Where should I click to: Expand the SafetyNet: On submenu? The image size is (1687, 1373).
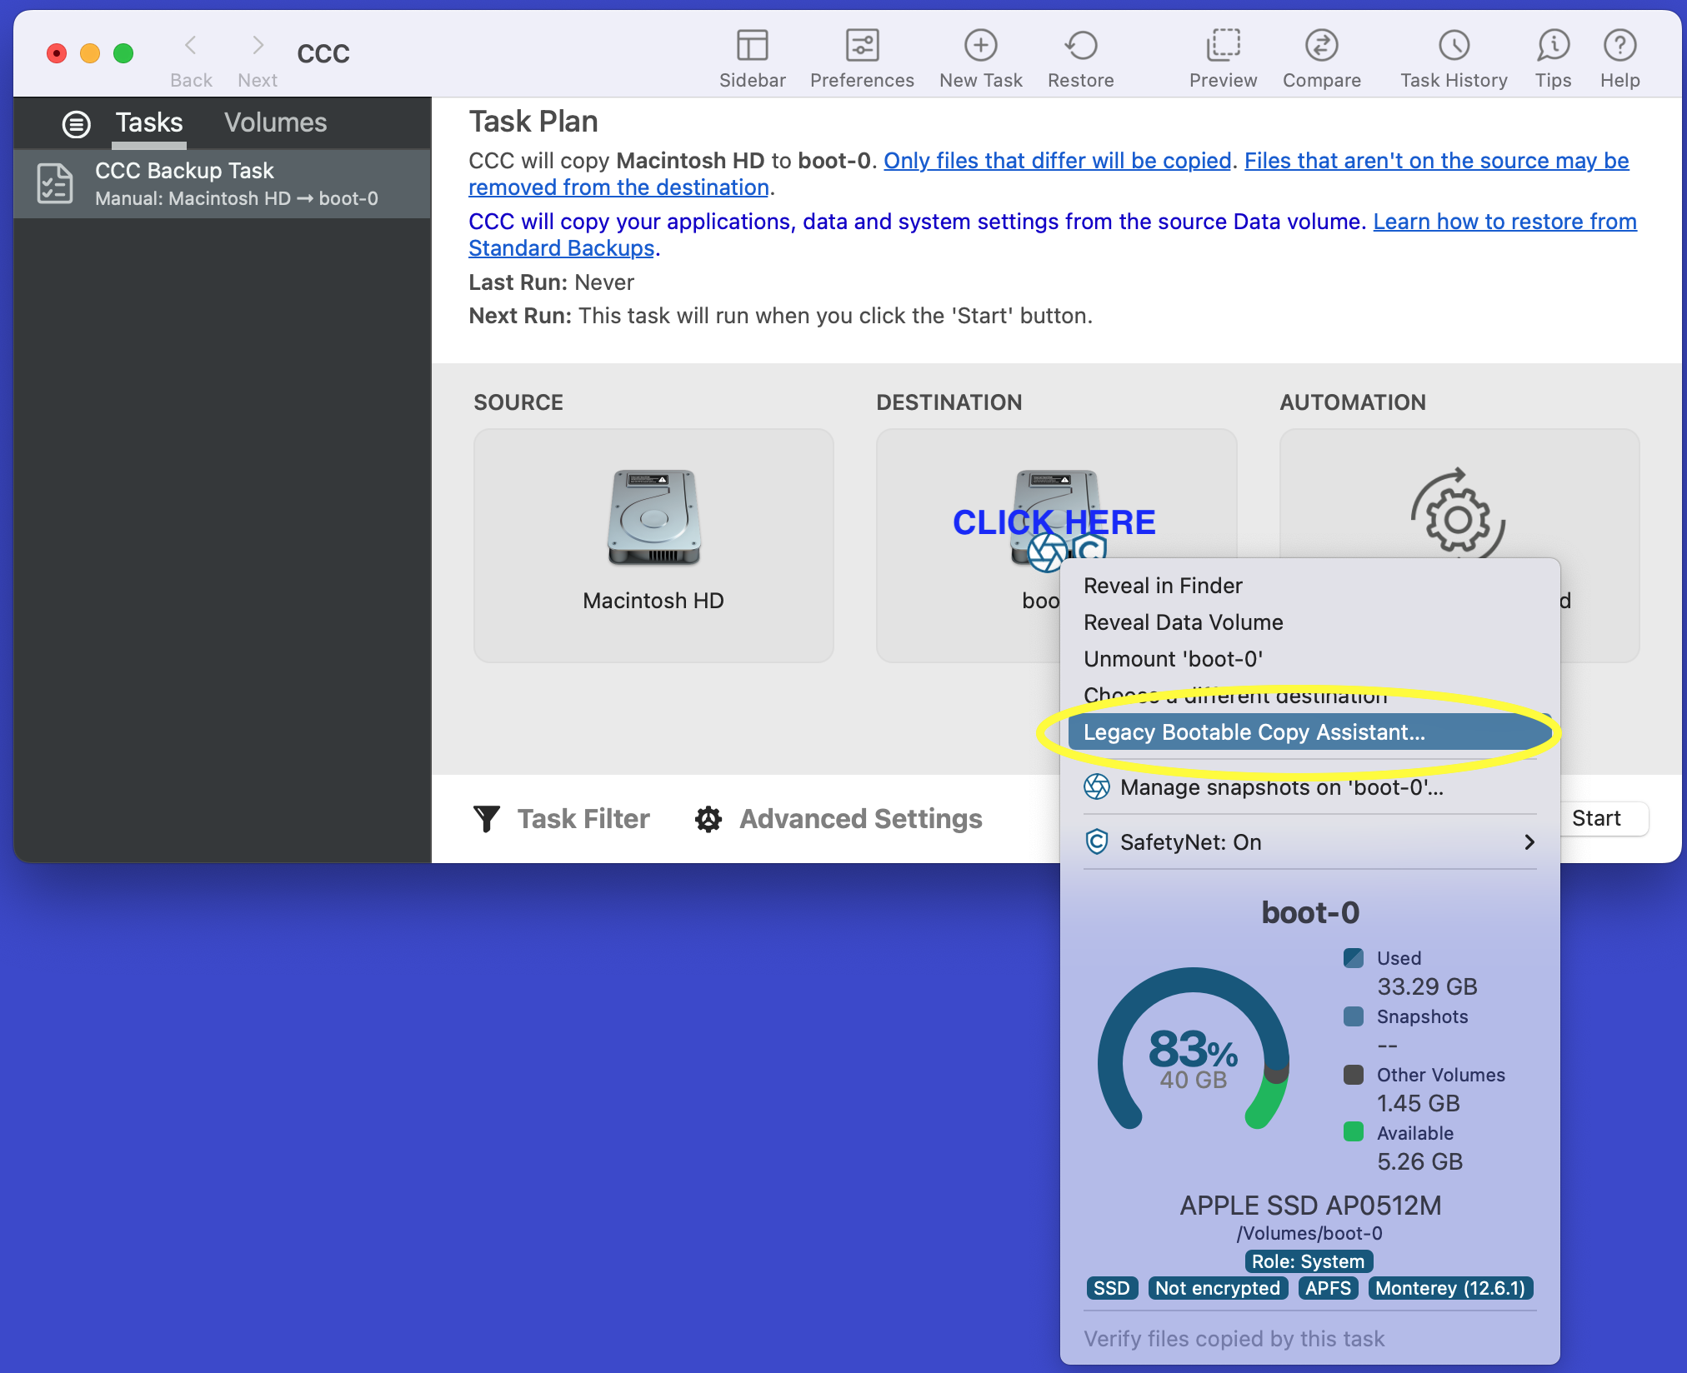[1310, 842]
